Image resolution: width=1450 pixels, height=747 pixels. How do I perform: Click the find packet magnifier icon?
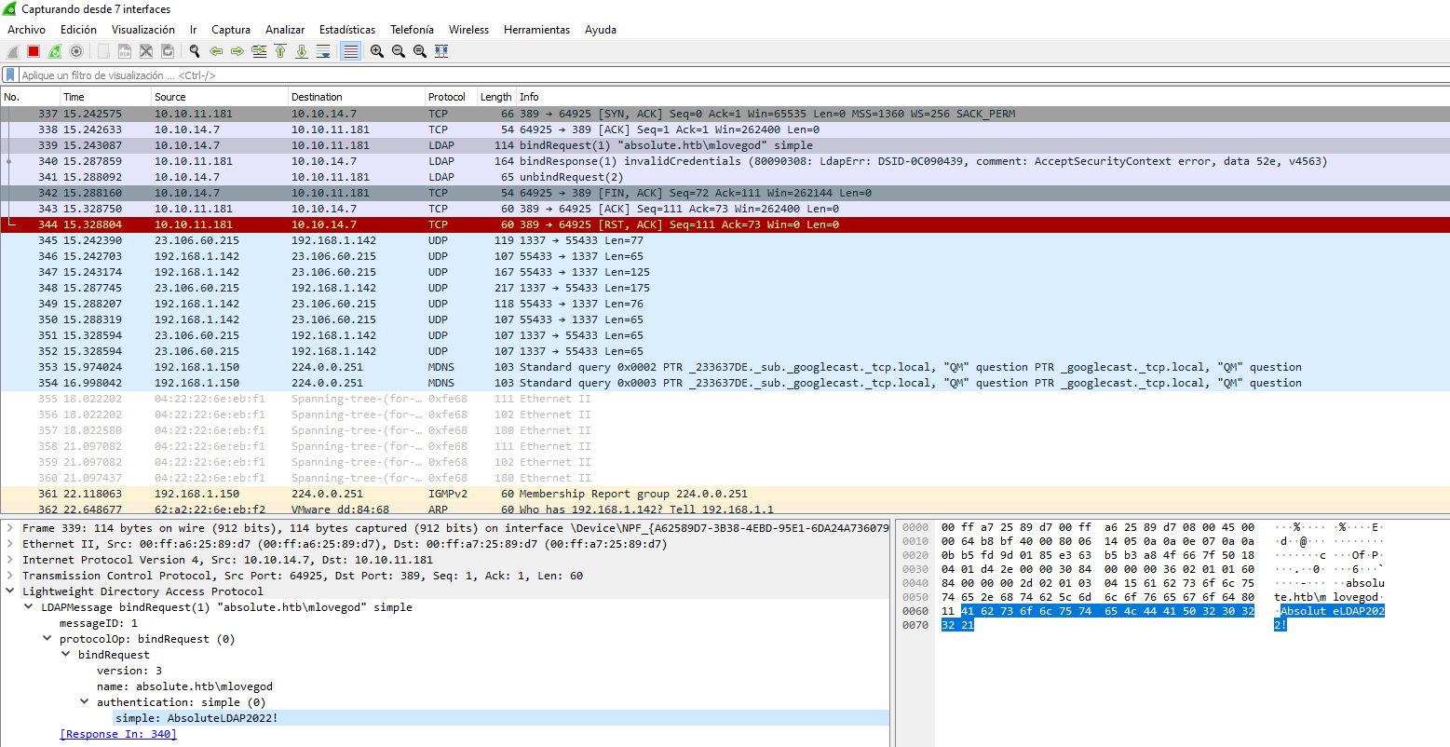pyautogui.click(x=194, y=51)
